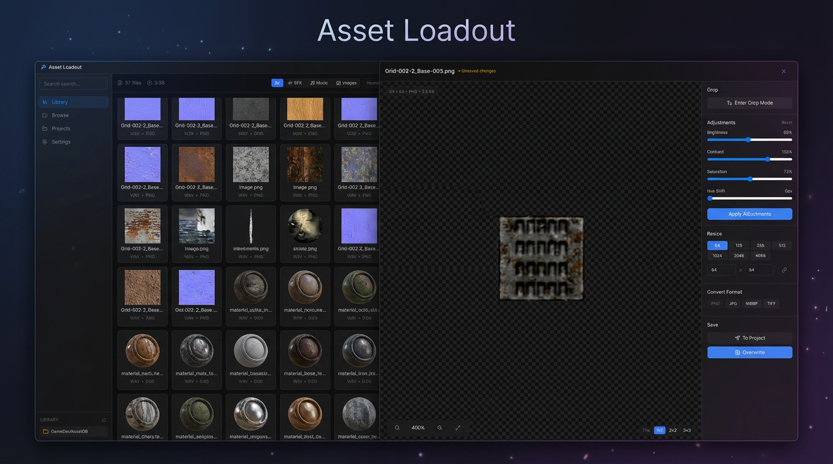Image resolution: width=833 pixels, height=464 pixels.
Task: Set tile preview to 2x2
Action: pyautogui.click(x=673, y=430)
